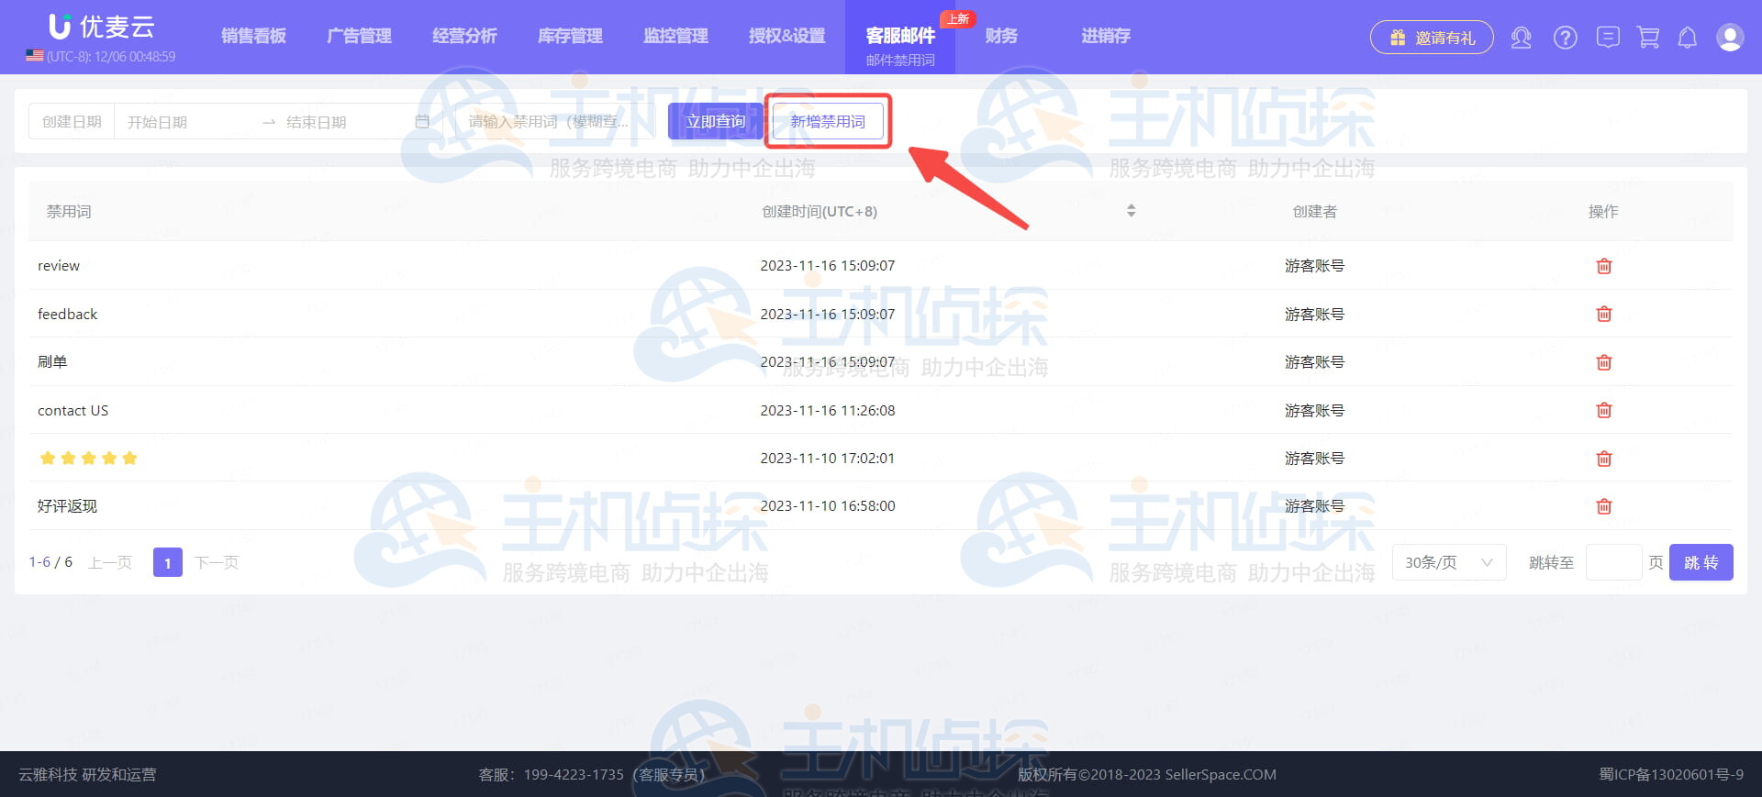The width and height of the screenshot is (1762, 797).
Task: Open the 库存管理 menu
Action: (x=571, y=36)
